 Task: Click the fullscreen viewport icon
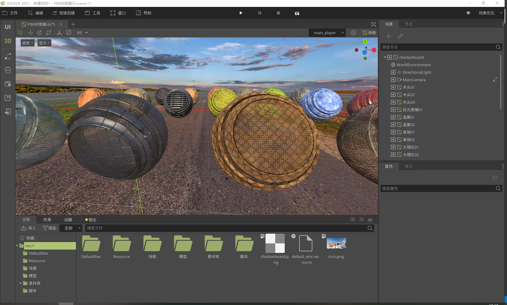374,24
